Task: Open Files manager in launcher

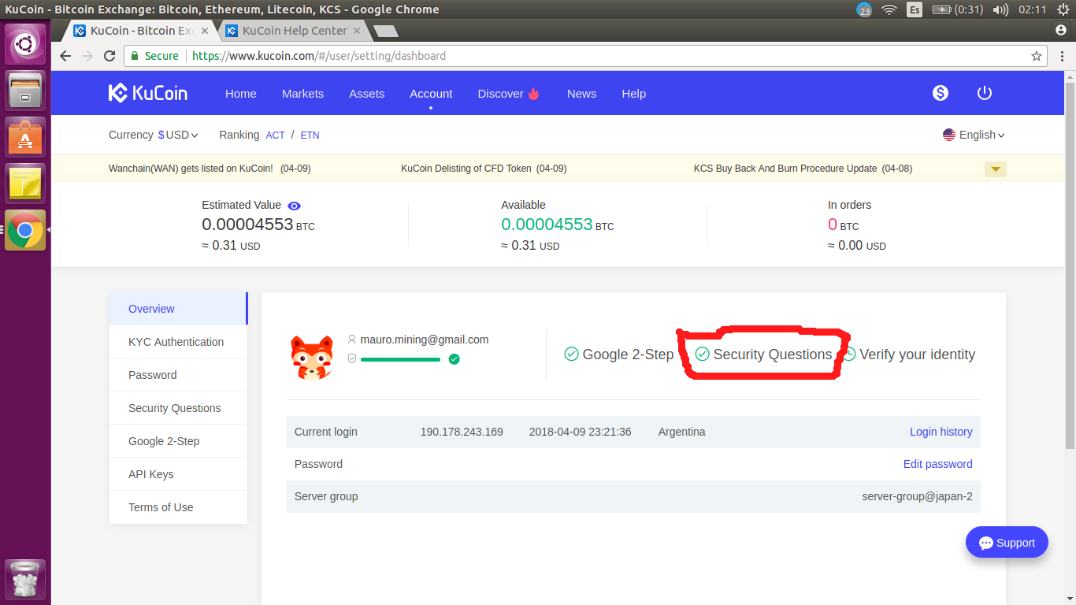Action: (x=25, y=91)
